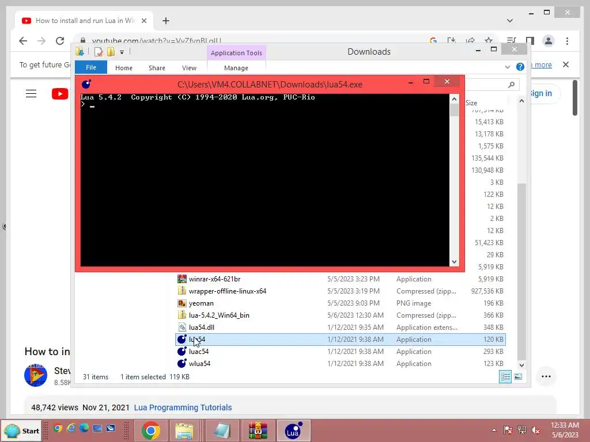The height and width of the screenshot is (442, 590).
Task: Open the Chrome profile avatar
Action: (x=549, y=41)
